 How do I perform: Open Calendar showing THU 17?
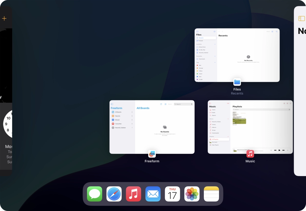pyautogui.click(x=173, y=194)
